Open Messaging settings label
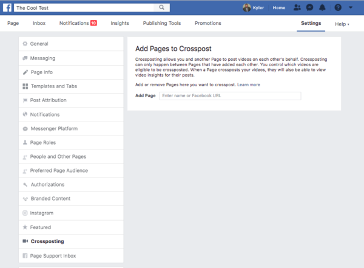The image size is (364, 268). pyautogui.click(x=42, y=58)
